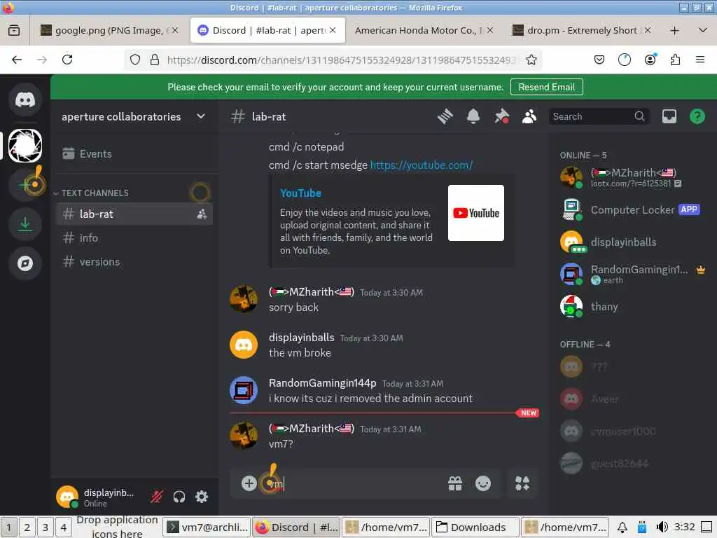Open Firefox View button in the tab bar
The image size is (717, 538).
pyautogui.click(x=14, y=31)
